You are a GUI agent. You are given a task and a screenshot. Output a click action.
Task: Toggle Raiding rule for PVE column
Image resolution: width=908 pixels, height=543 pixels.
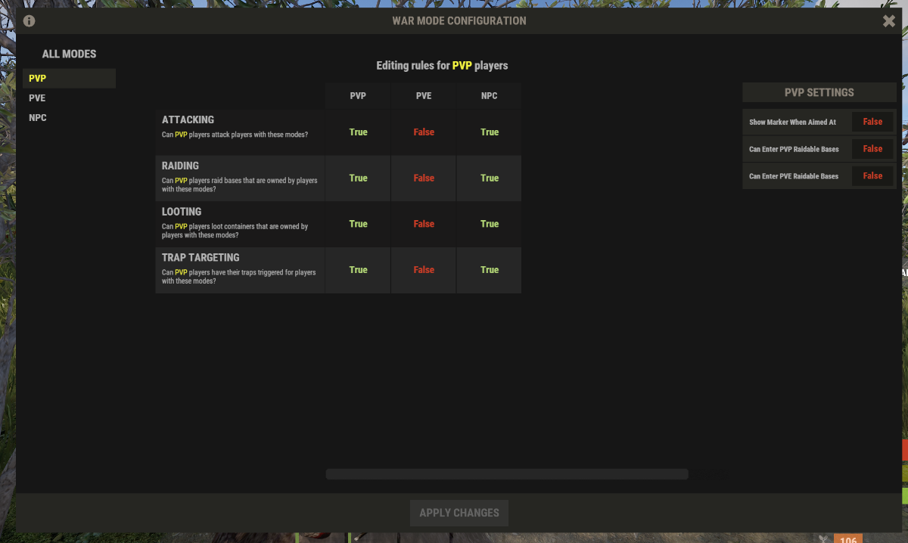click(x=424, y=178)
